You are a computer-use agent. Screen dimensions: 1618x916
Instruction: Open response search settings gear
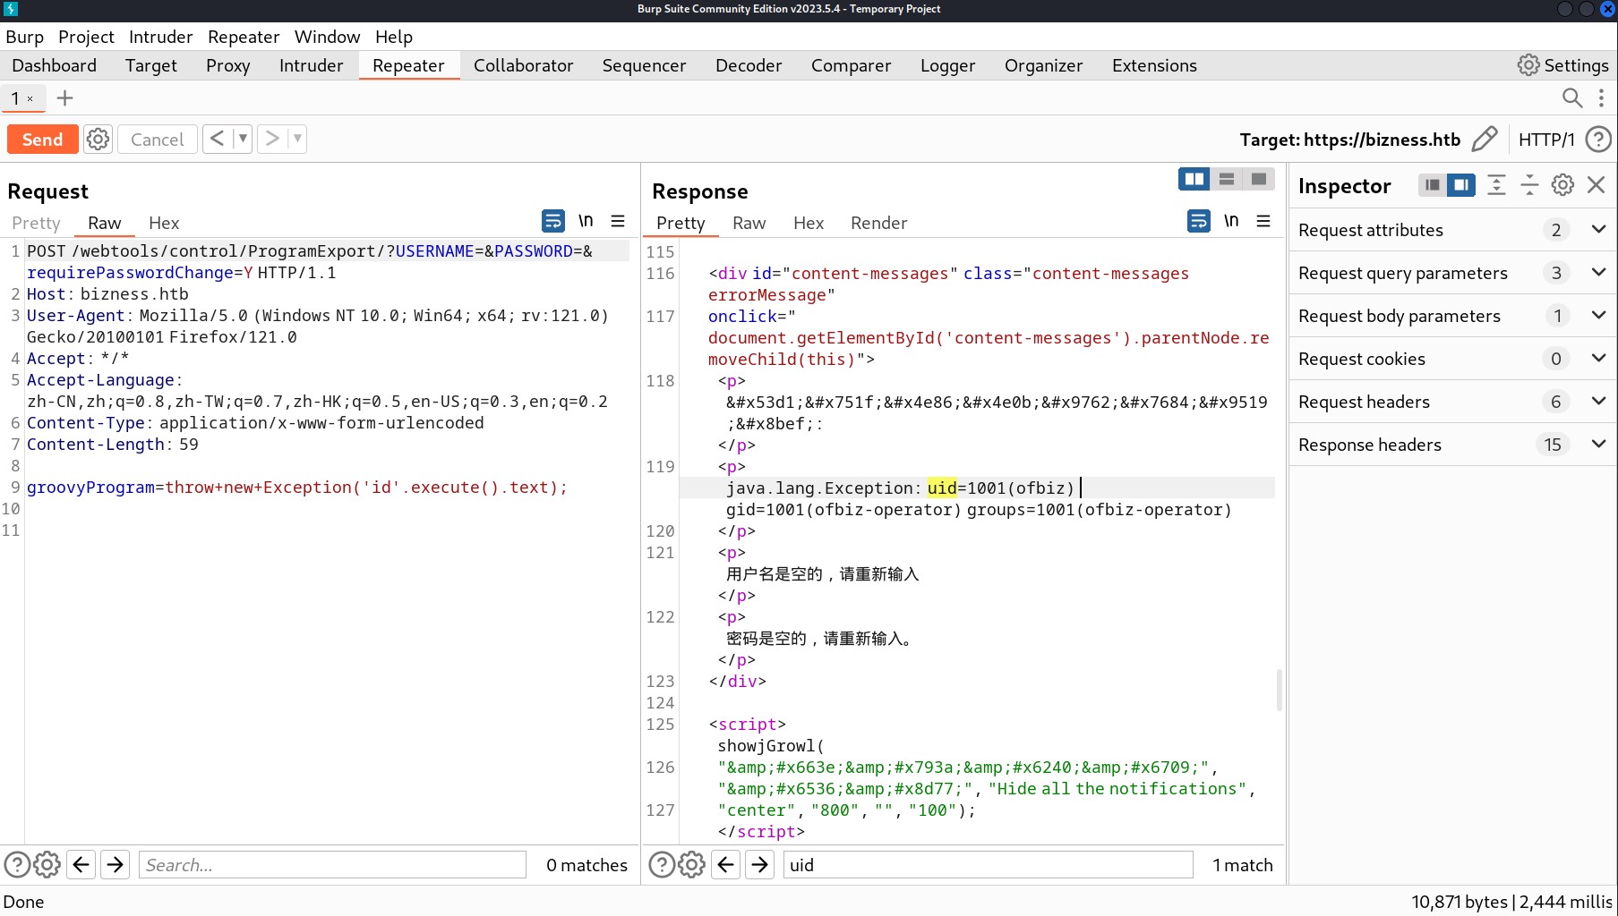pos(691,865)
